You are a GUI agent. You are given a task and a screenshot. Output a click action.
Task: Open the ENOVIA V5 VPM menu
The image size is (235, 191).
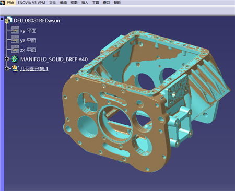click(31, 3)
